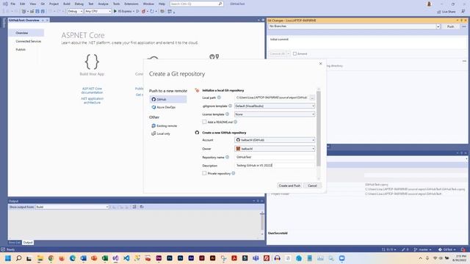Open the Project menu

coord(54,4)
